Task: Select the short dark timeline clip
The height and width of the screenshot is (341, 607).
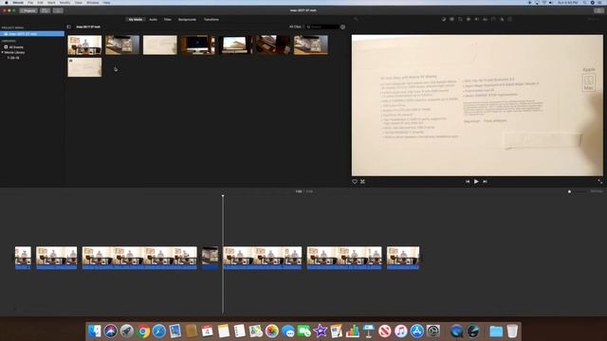Action: coord(210,258)
